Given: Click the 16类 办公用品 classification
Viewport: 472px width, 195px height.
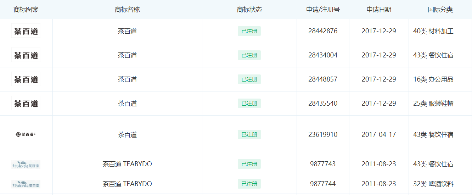Looking at the screenshot, I should (x=433, y=79).
